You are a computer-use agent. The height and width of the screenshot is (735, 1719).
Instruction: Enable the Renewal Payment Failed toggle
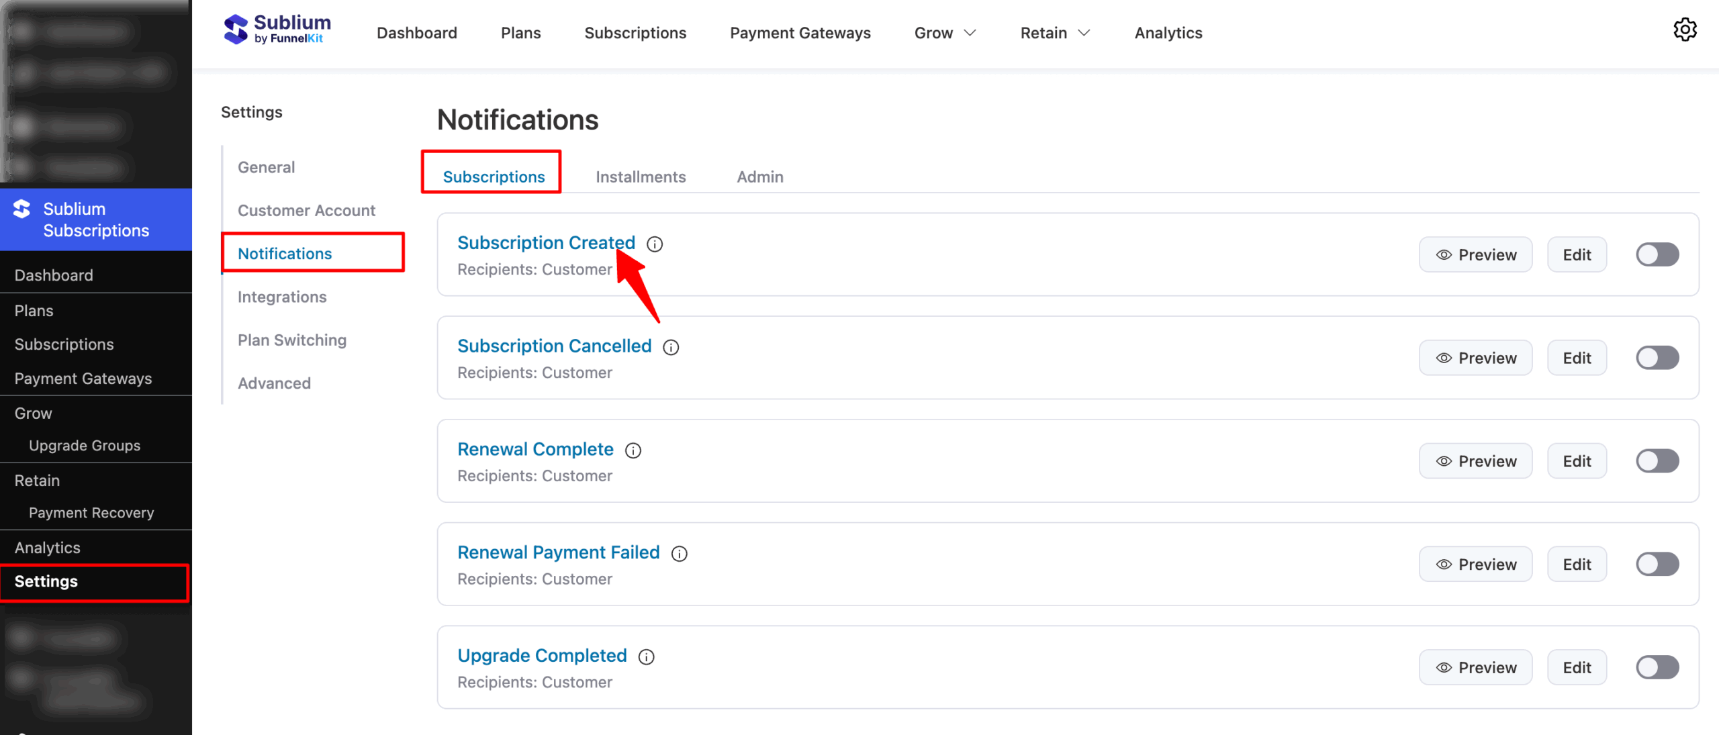(x=1657, y=564)
